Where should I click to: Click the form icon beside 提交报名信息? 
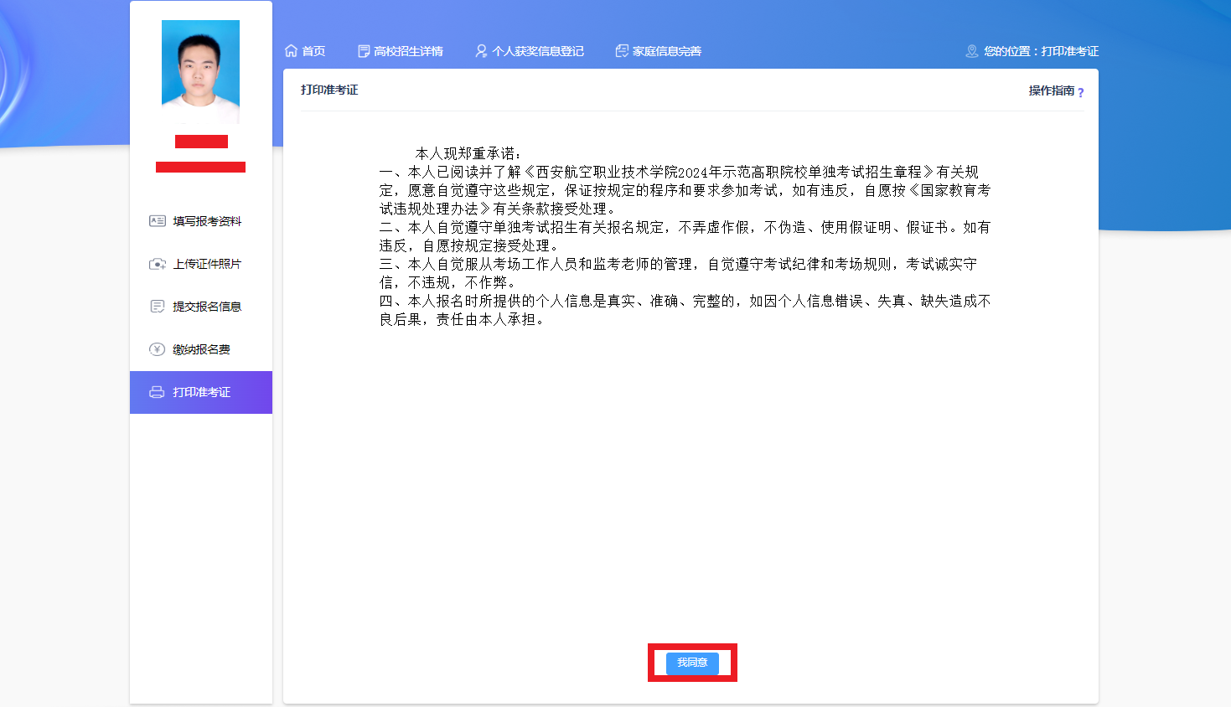[157, 307]
